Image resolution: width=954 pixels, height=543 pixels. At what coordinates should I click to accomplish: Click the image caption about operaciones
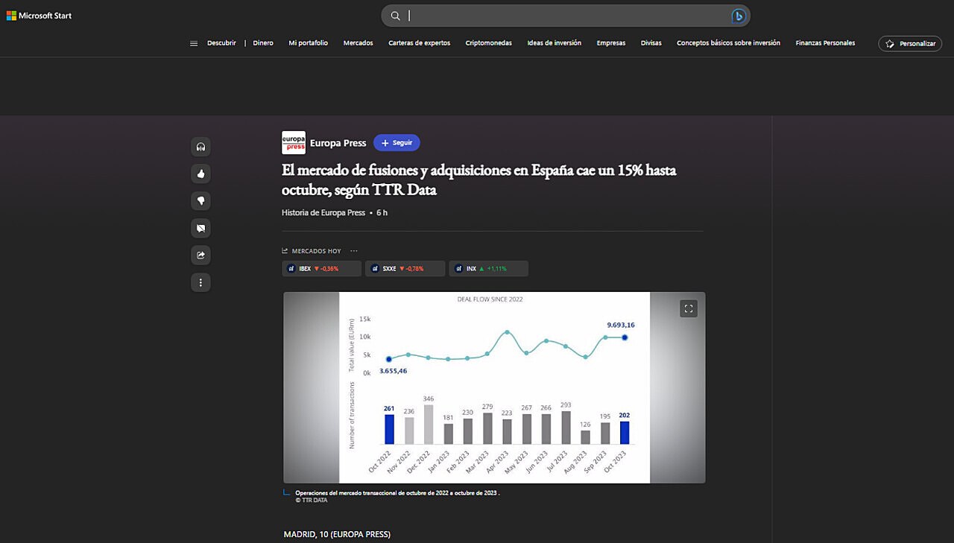tap(397, 493)
